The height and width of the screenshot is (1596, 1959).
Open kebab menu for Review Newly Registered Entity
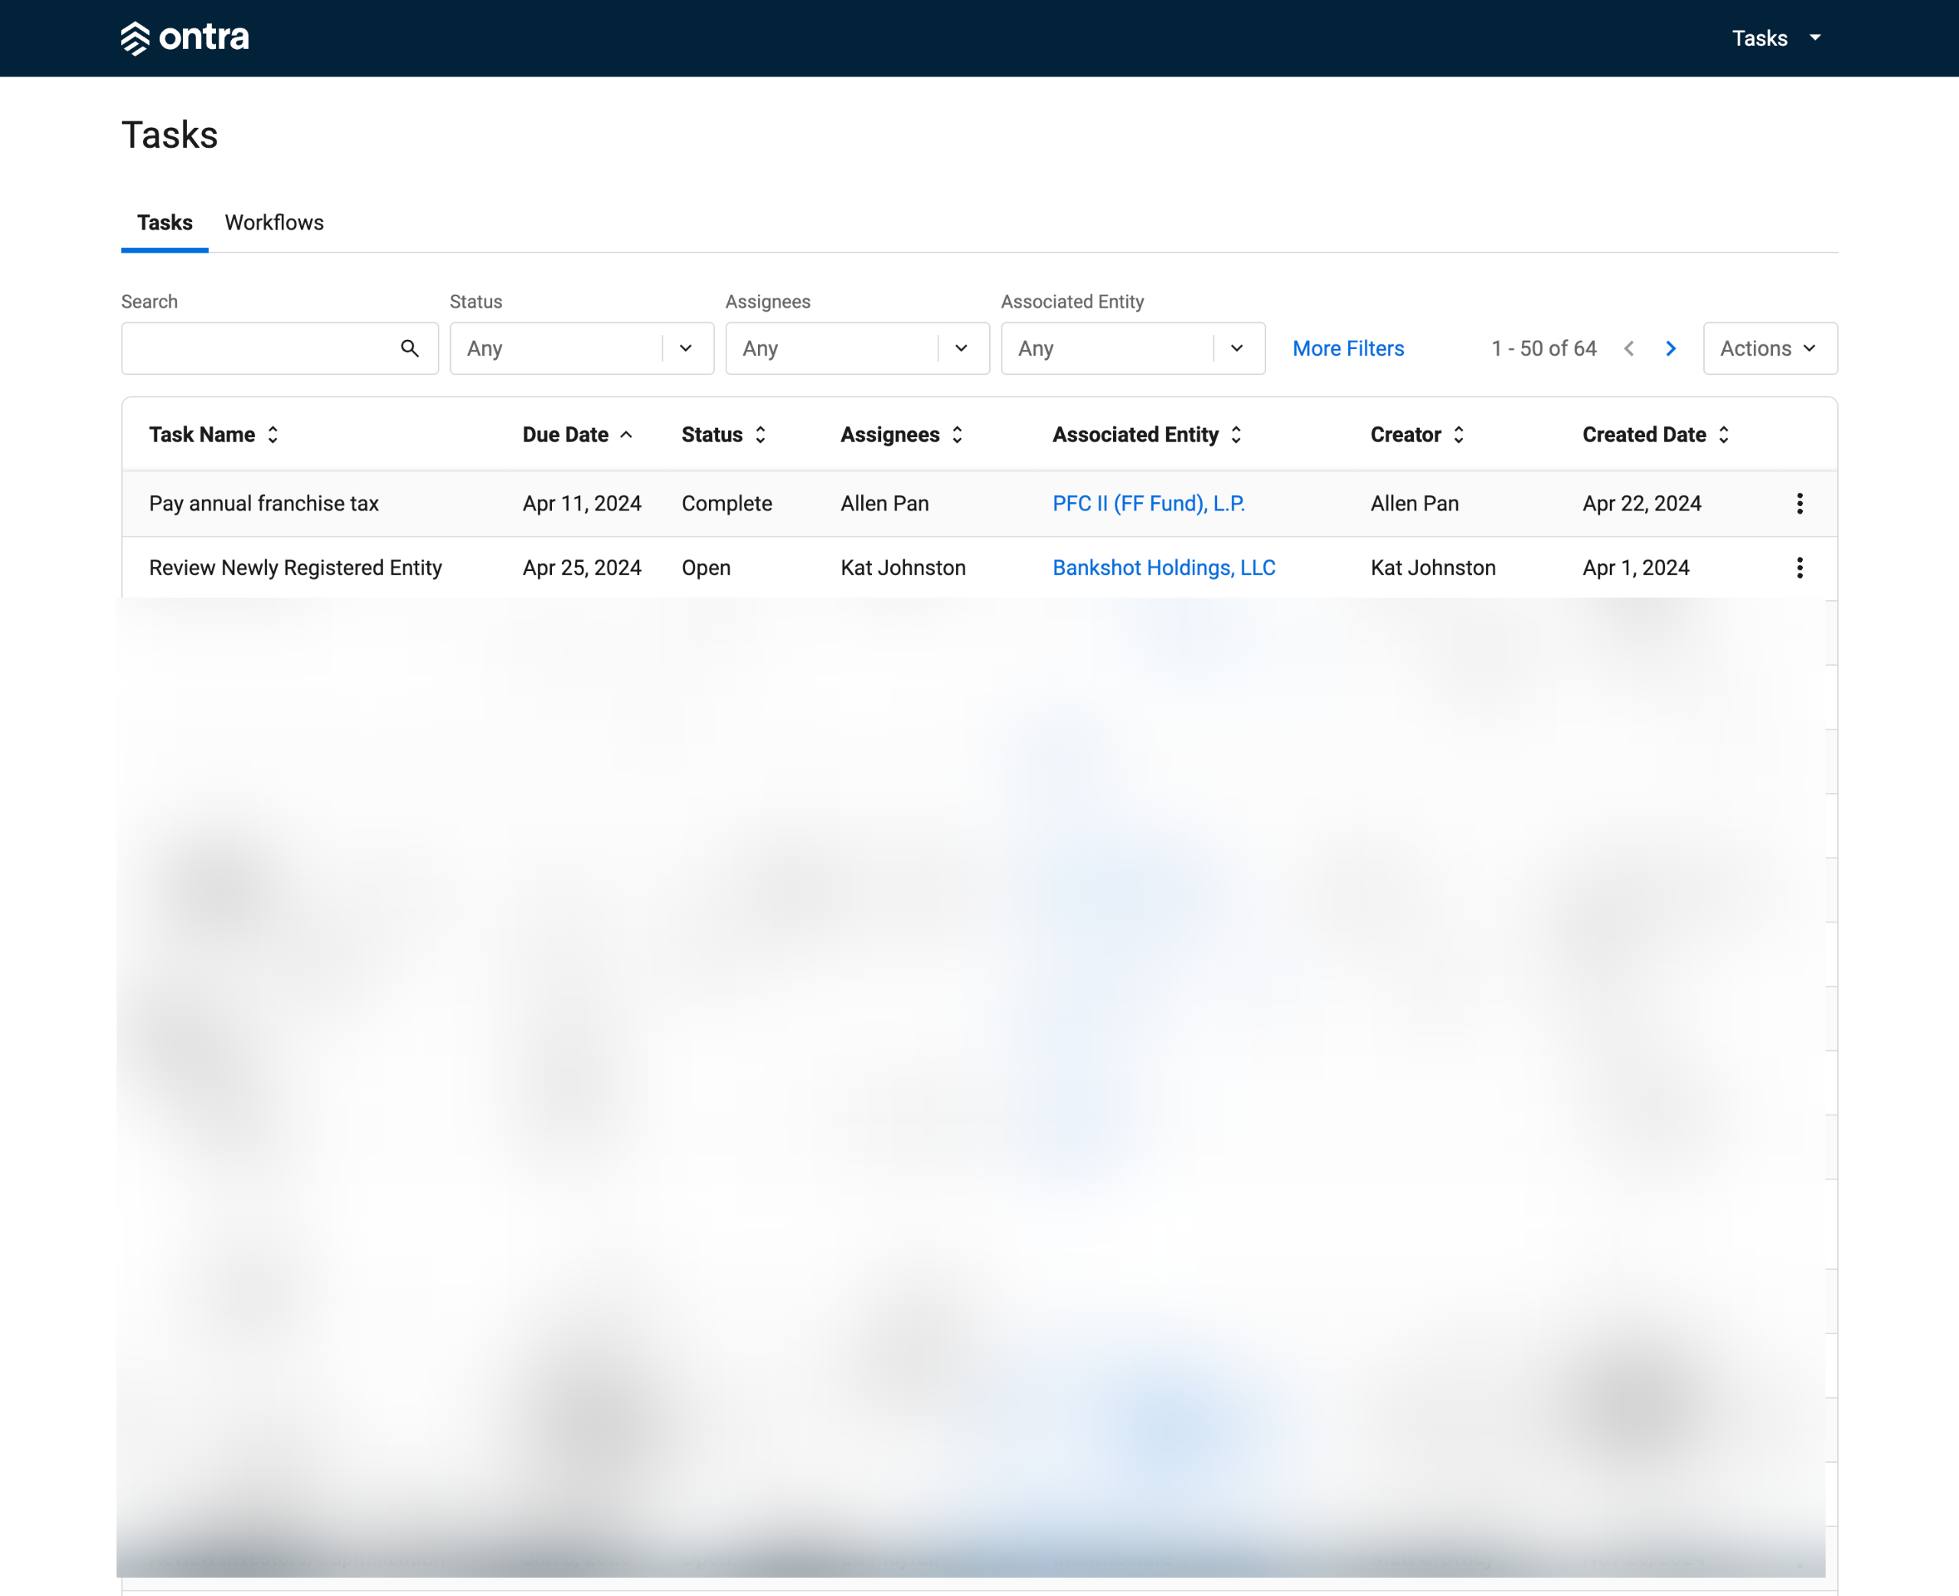[1799, 567]
